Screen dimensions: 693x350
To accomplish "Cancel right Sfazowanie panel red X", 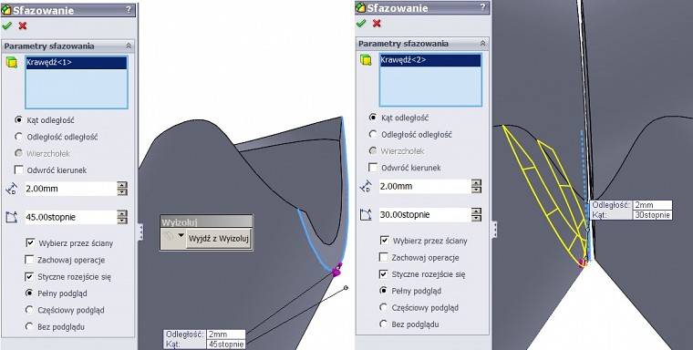I will pyautogui.click(x=377, y=23).
